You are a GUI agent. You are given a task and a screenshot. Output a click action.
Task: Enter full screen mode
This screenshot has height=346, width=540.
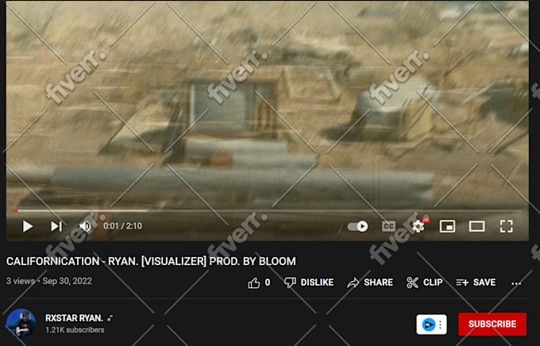tap(507, 226)
